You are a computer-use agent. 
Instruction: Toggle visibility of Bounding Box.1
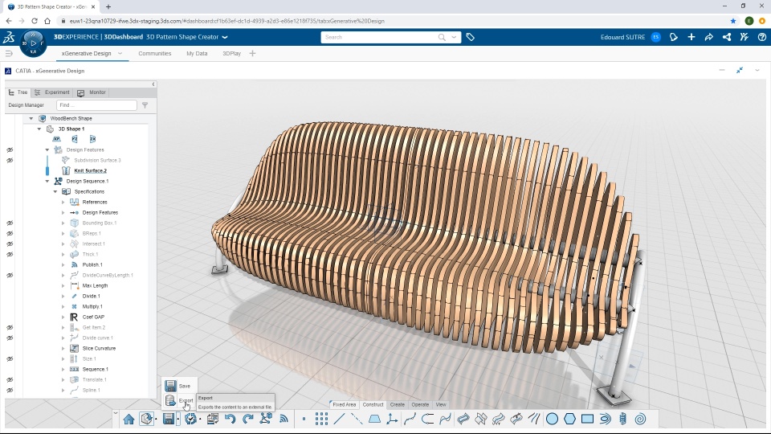10,223
